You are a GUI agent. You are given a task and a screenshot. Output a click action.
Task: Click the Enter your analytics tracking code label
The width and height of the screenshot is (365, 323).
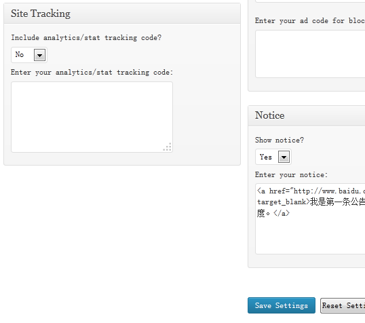click(92, 73)
